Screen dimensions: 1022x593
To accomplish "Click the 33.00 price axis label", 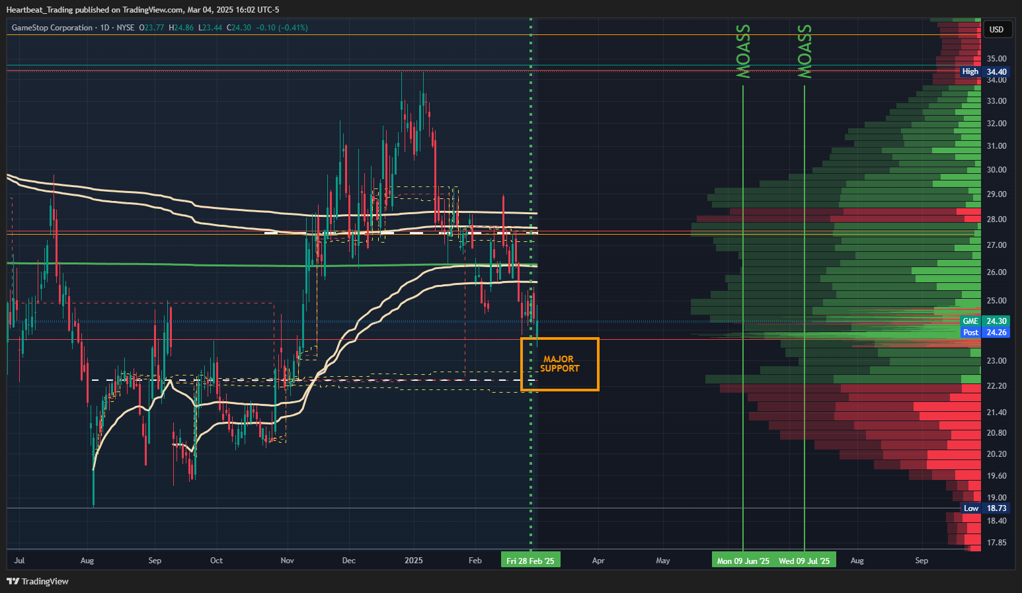I will pos(996,101).
